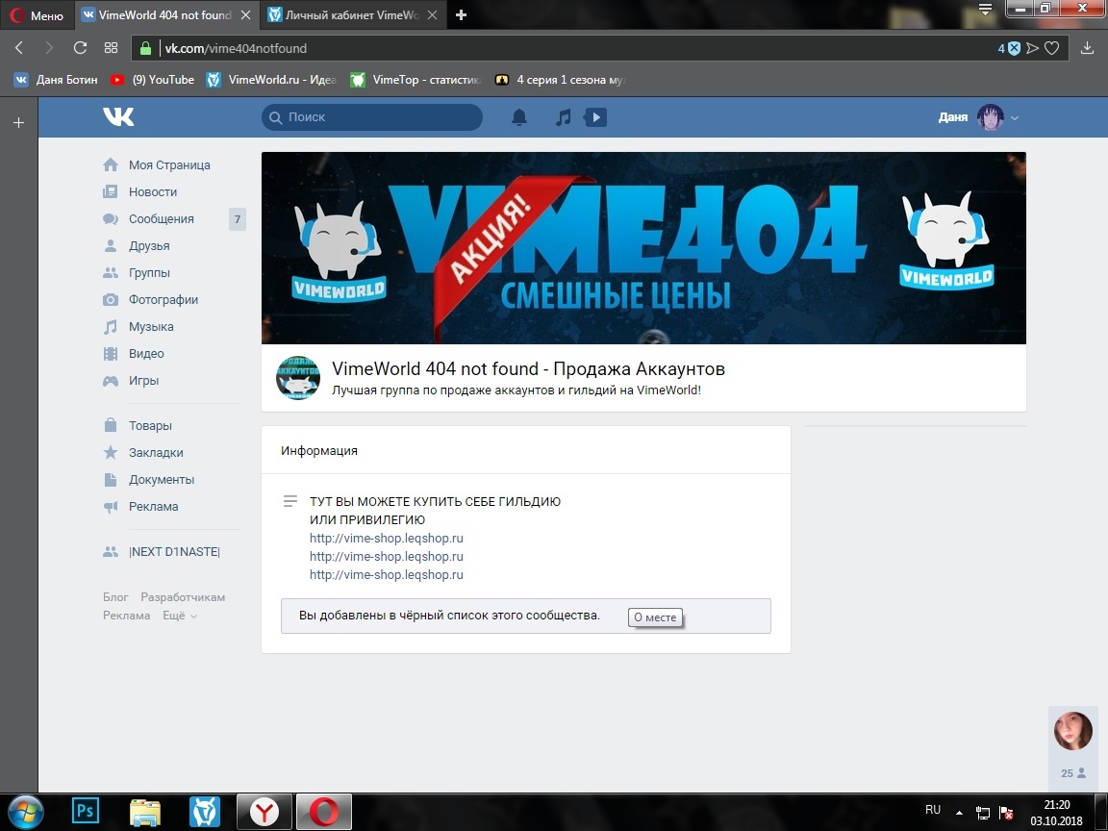Open the notifications bell icon
This screenshot has width=1108, height=831.
[x=519, y=117]
